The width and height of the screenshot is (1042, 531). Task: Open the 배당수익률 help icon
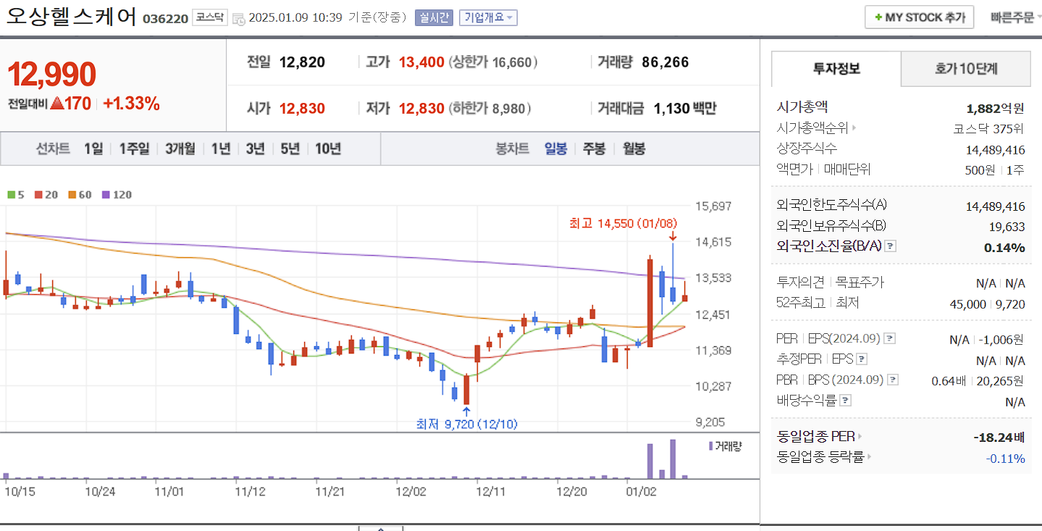click(844, 401)
